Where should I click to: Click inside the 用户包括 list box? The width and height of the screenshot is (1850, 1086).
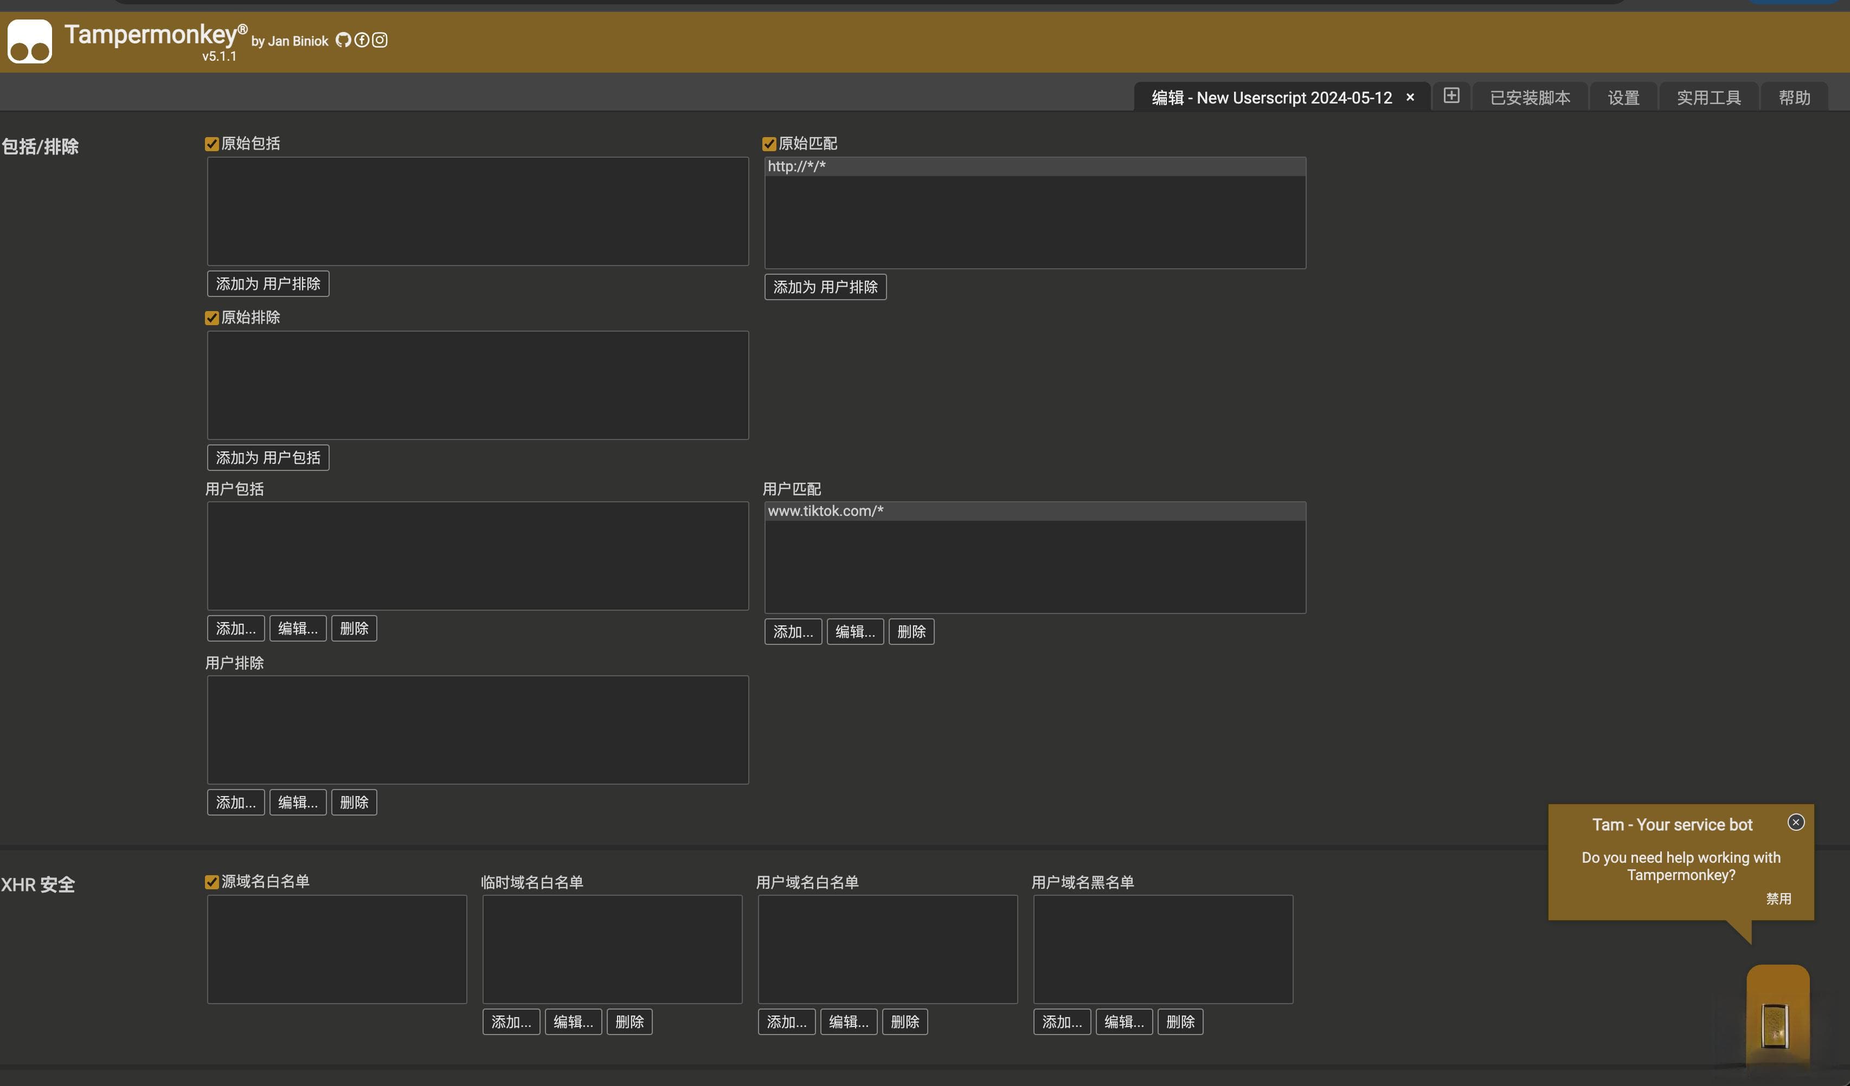[478, 556]
